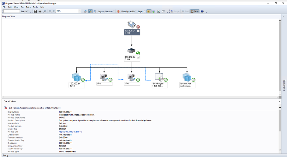The height and width of the screenshot is (157, 287).
Task: Click the search input field
Action: pos(12,11)
